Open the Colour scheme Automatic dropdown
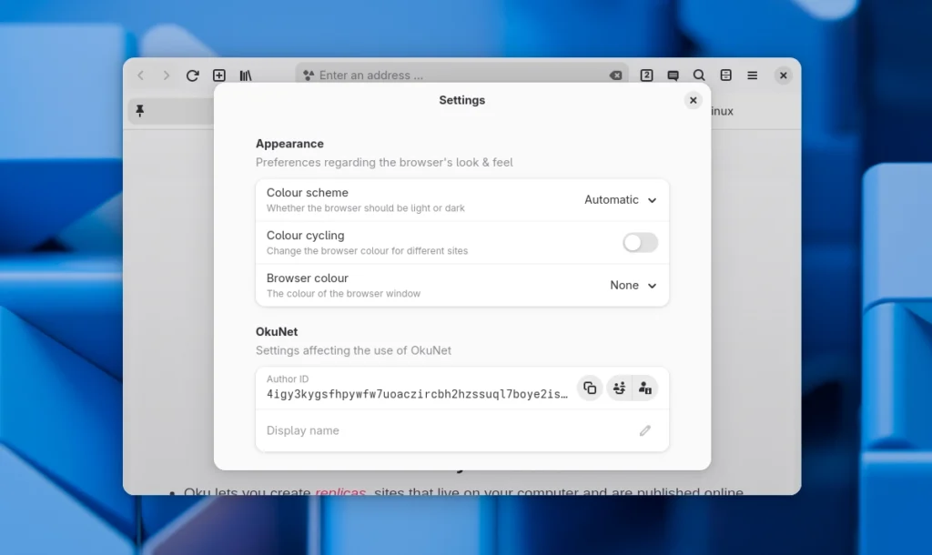The height and width of the screenshot is (555, 932). (x=621, y=200)
